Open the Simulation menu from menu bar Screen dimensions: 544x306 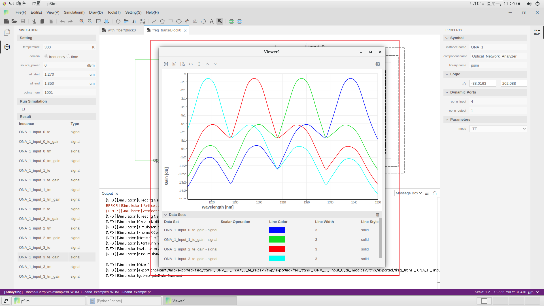[x=74, y=12]
